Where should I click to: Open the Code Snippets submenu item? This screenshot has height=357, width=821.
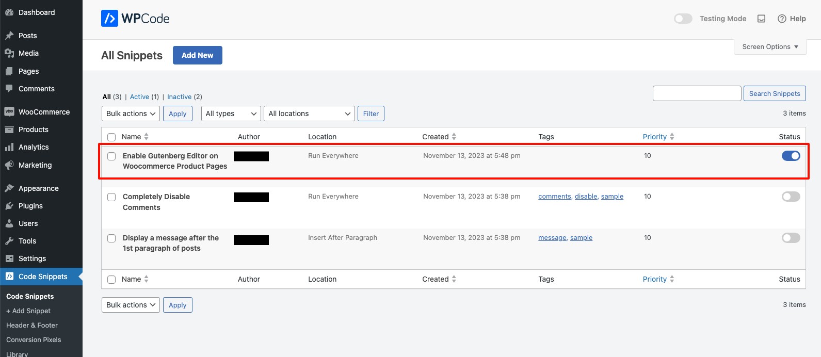(x=30, y=296)
